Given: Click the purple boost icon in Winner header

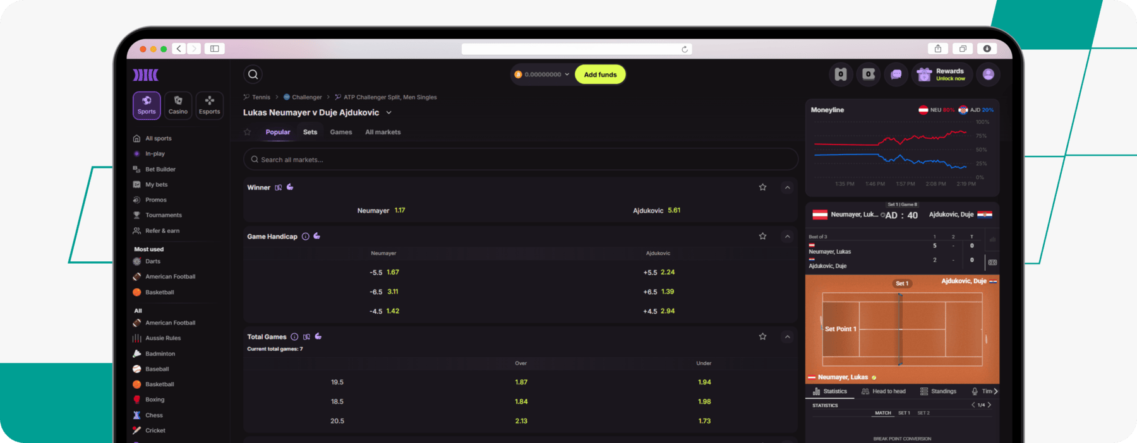Looking at the screenshot, I should (290, 187).
